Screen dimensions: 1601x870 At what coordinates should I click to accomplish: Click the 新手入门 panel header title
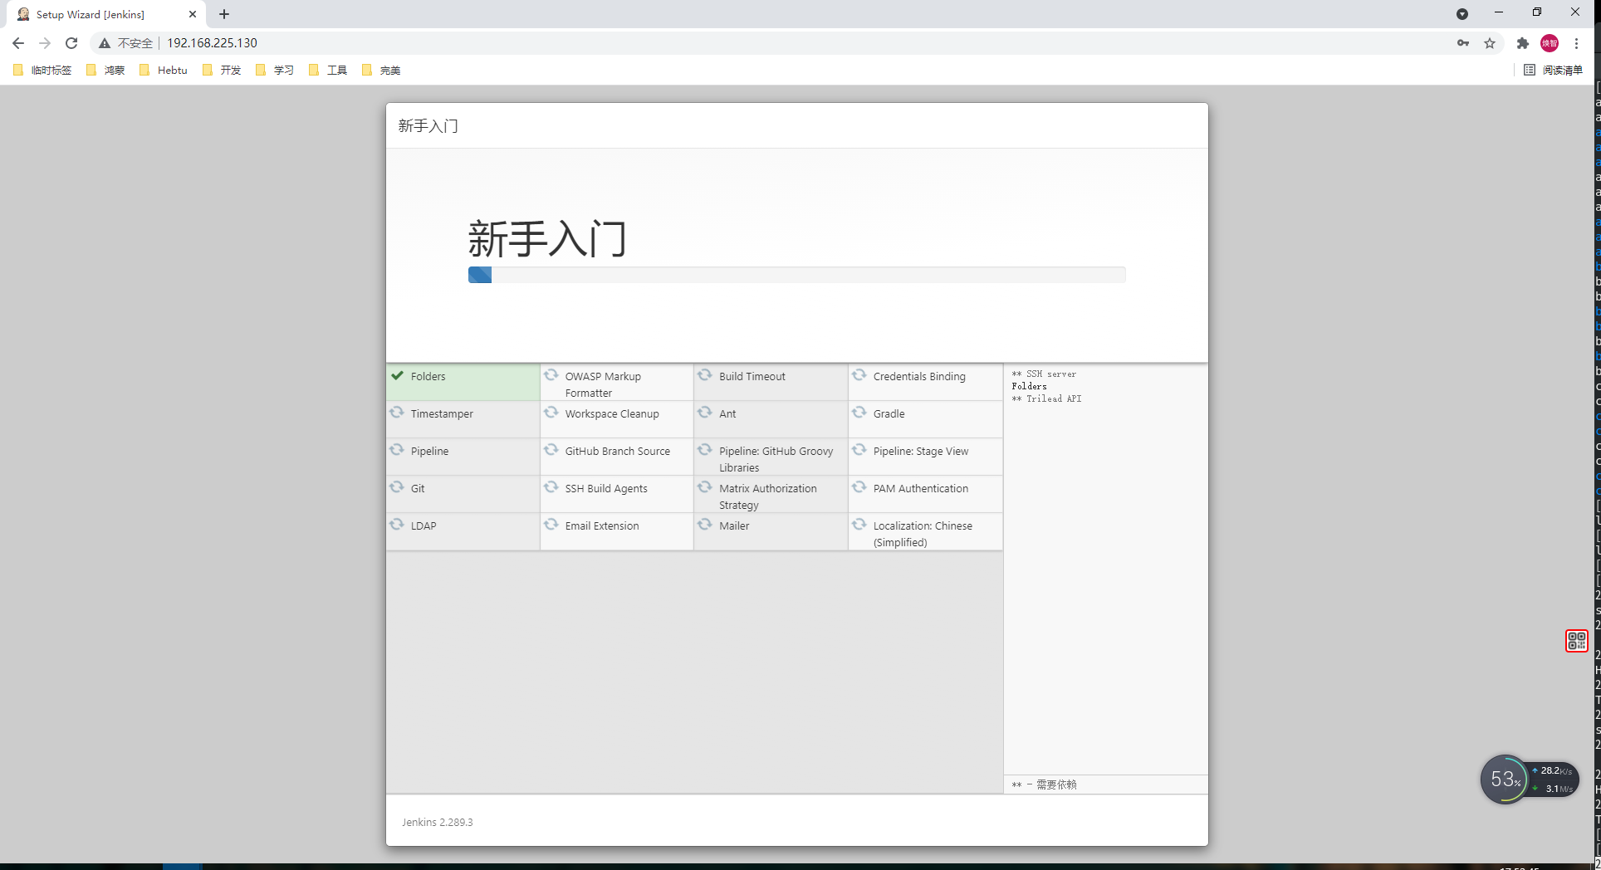click(x=428, y=125)
